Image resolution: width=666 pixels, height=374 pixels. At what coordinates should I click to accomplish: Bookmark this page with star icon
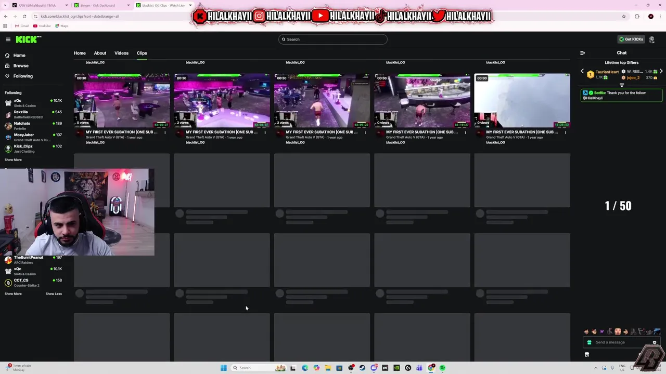click(x=623, y=16)
